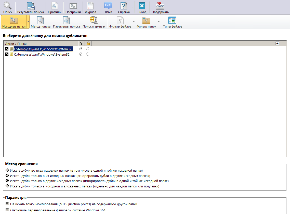Select Искать дубли только в их исходных папках
290x218 pixels.
(7, 175)
